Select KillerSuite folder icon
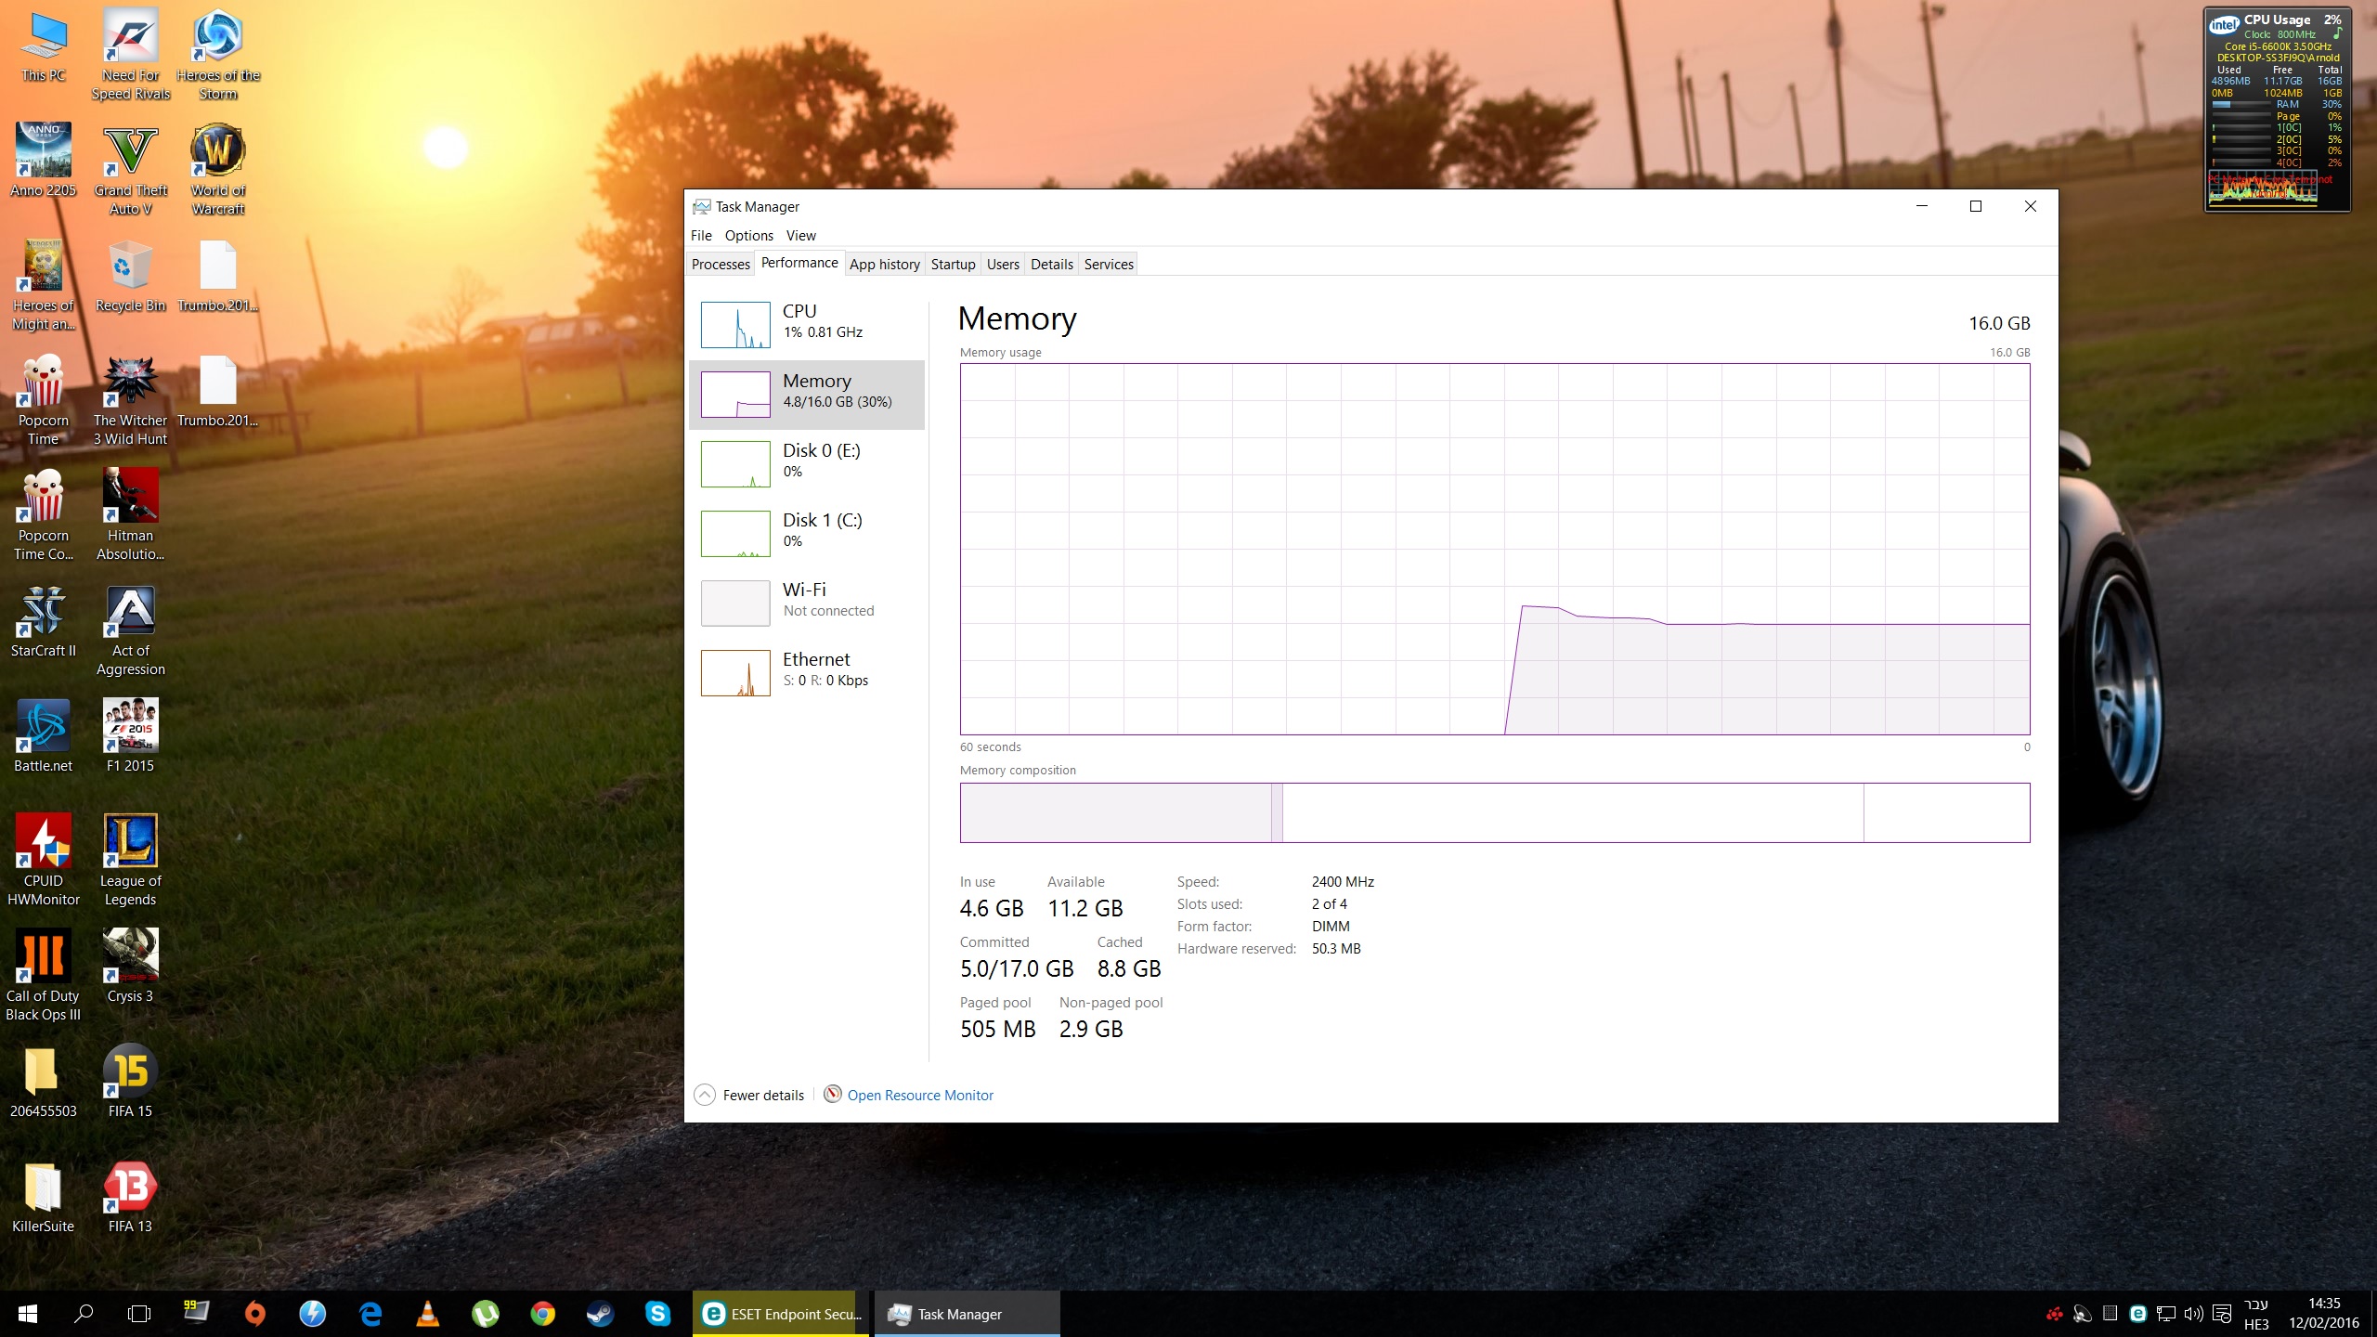Screen dimensions: 2377x1337 tap(44, 1199)
